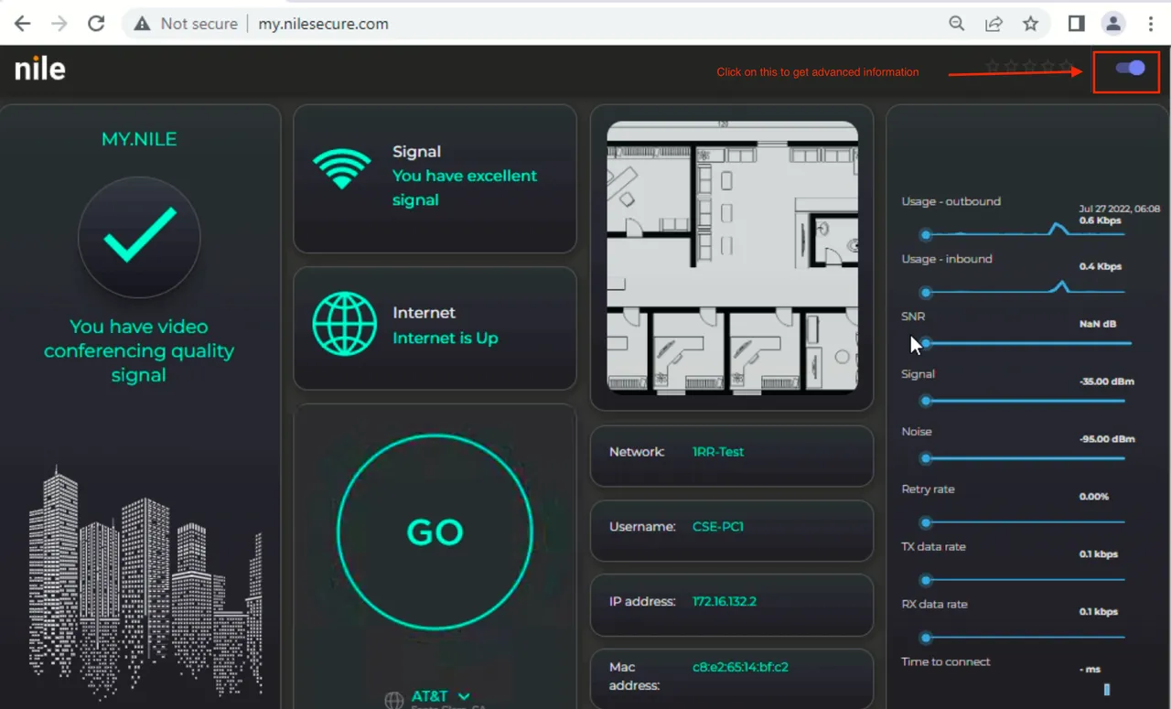Click the reload page icon
Image resolution: width=1171 pixels, height=709 pixels.
point(95,23)
